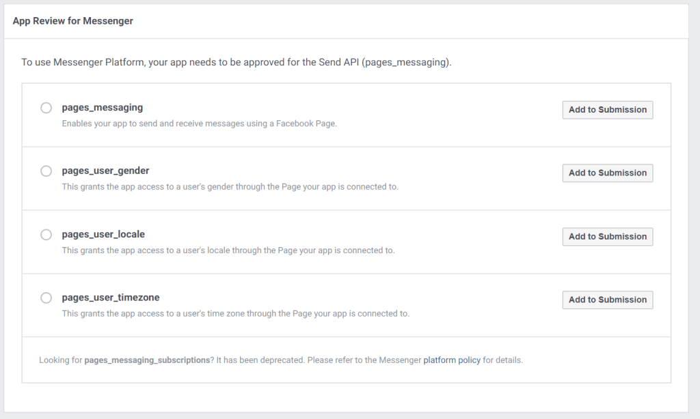Viewport: 700px width, 419px height.
Task: Click the user's gender access description
Action: click(230, 187)
